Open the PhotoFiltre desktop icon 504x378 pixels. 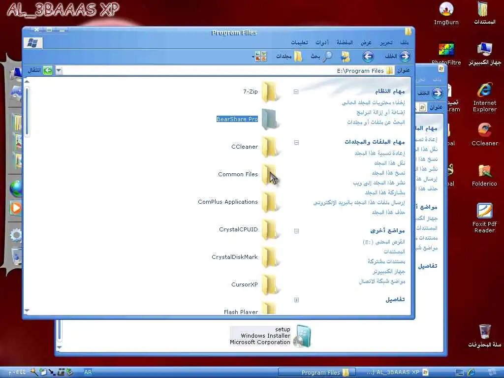[x=446, y=53]
